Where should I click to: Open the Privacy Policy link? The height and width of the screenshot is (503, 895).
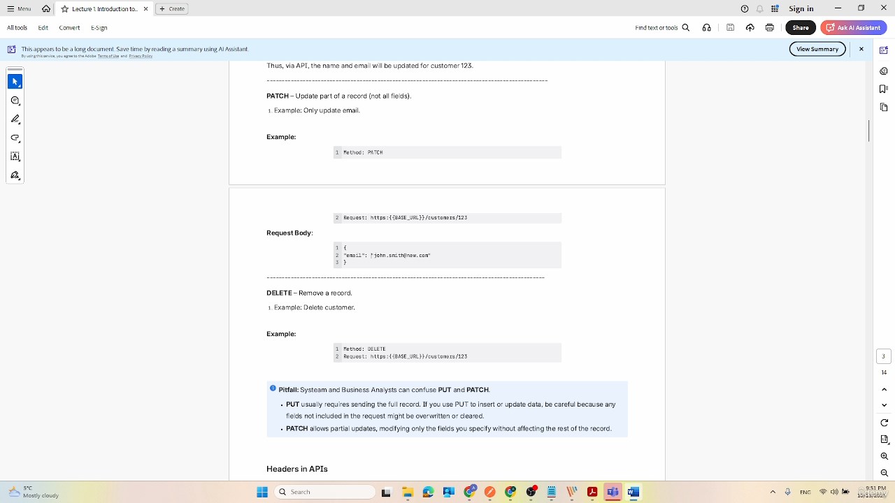pyautogui.click(x=141, y=56)
